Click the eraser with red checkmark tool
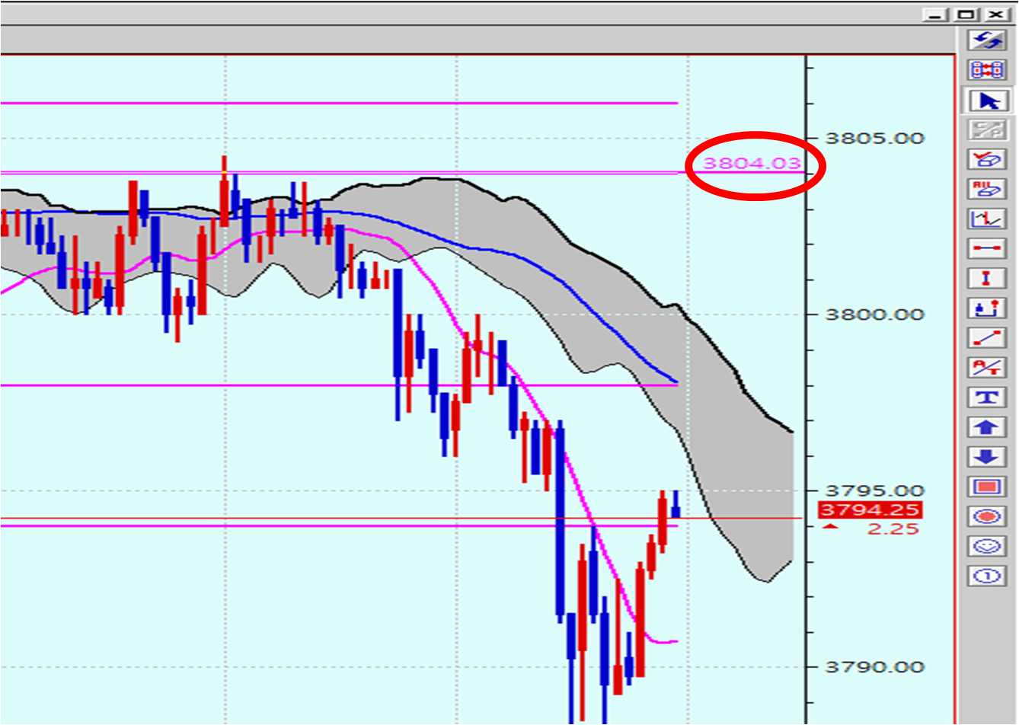The width and height of the screenshot is (1019, 725). (987, 159)
